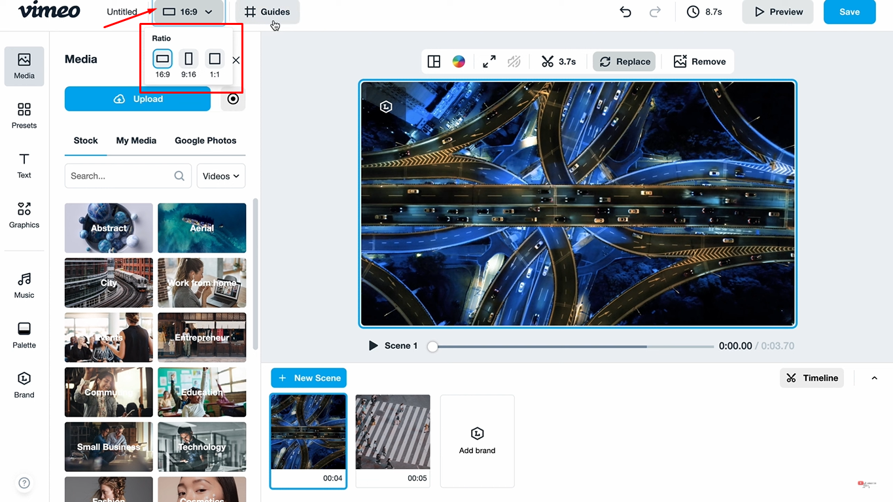The width and height of the screenshot is (893, 502).
Task: Open the Brand panel
Action: [24, 385]
